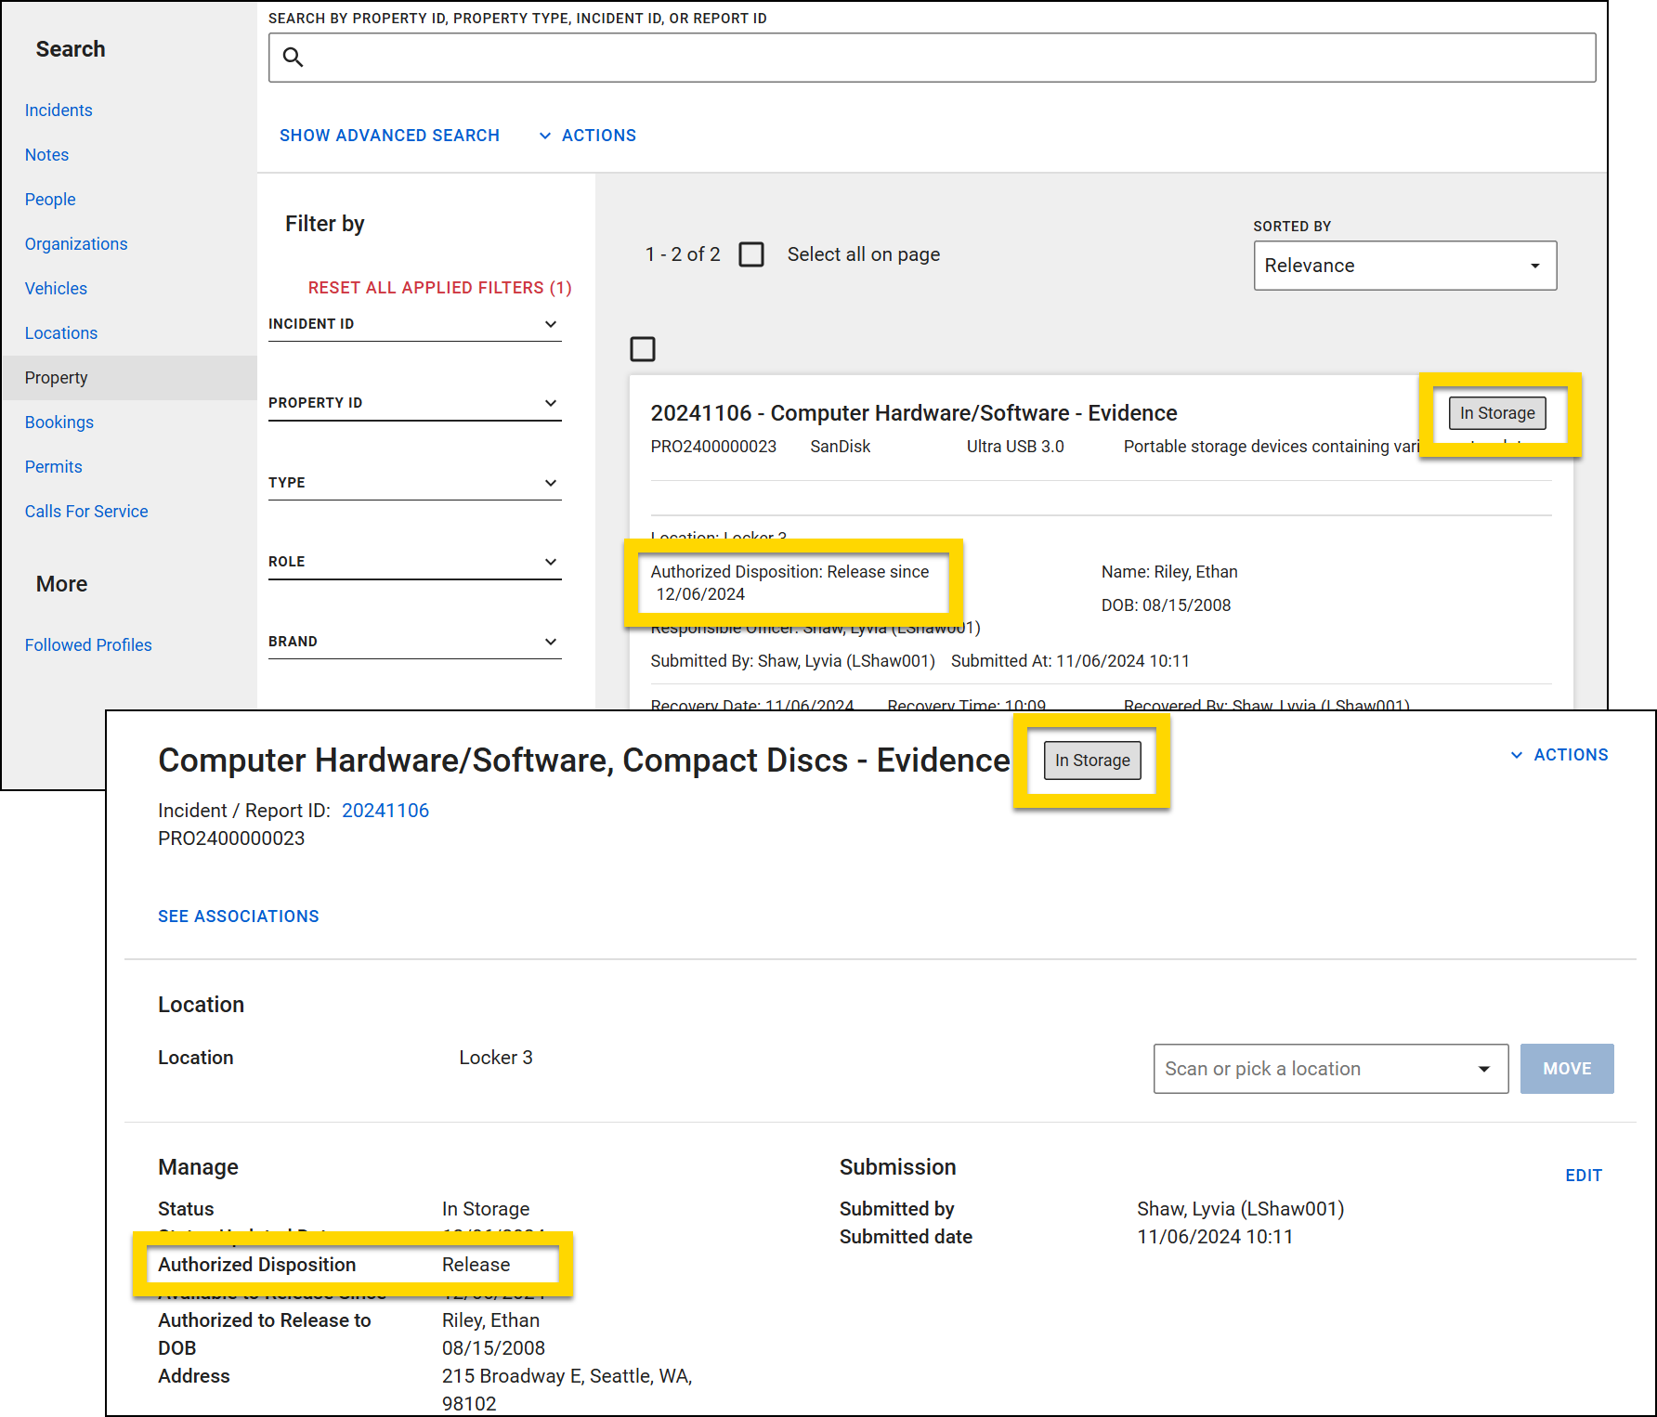1657x1417 pixels.
Task: Expand the ROLE filter
Action: point(552,562)
